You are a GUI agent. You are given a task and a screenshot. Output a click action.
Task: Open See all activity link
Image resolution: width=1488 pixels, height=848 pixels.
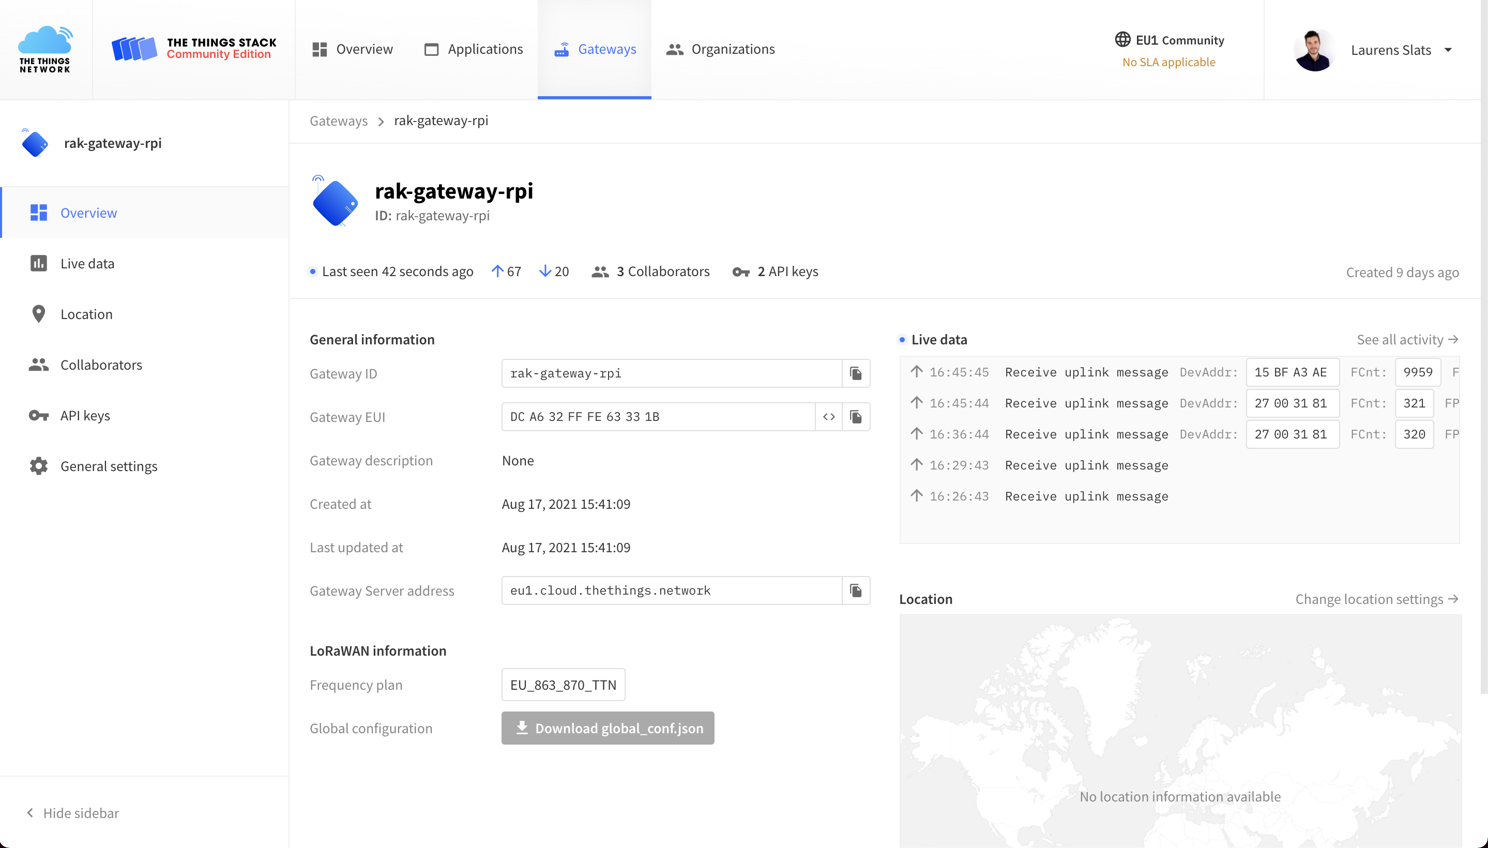[x=1407, y=340]
